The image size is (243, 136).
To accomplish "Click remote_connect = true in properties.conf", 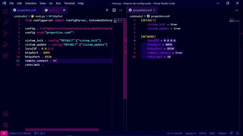I will click(164, 53).
